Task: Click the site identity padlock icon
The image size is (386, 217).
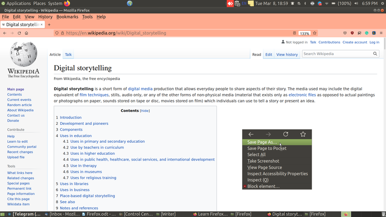Action: 63,33
